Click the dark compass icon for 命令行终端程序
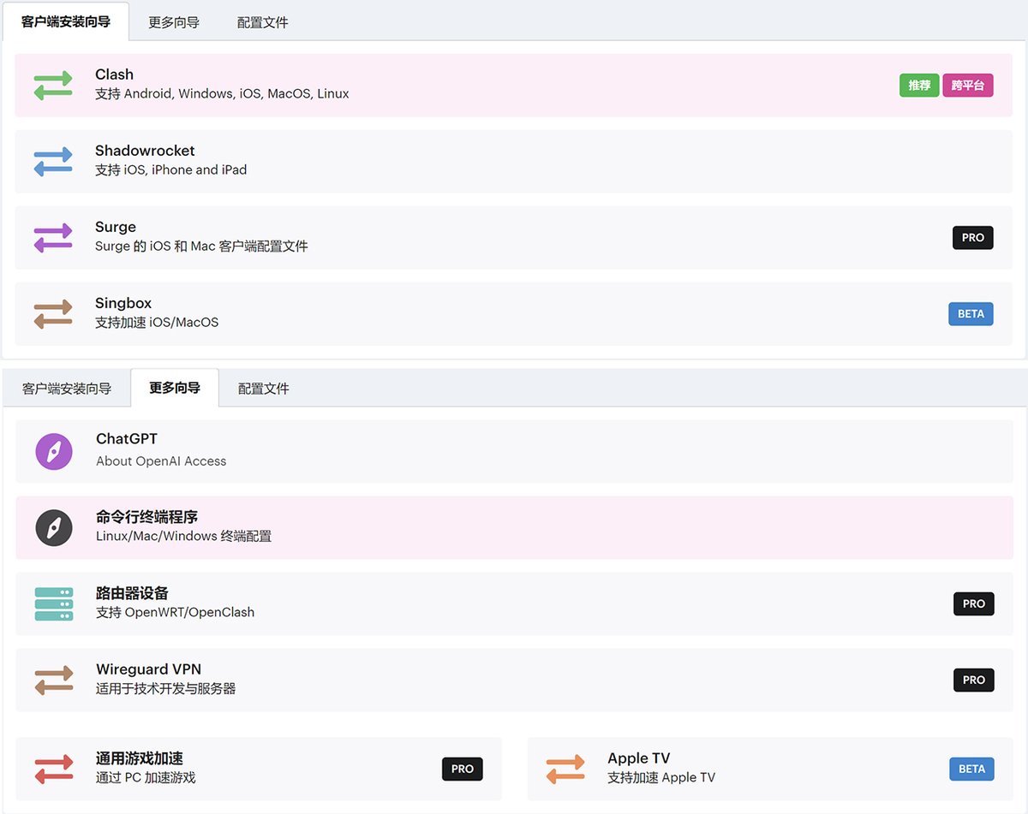1028x814 pixels. coord(54,527)
